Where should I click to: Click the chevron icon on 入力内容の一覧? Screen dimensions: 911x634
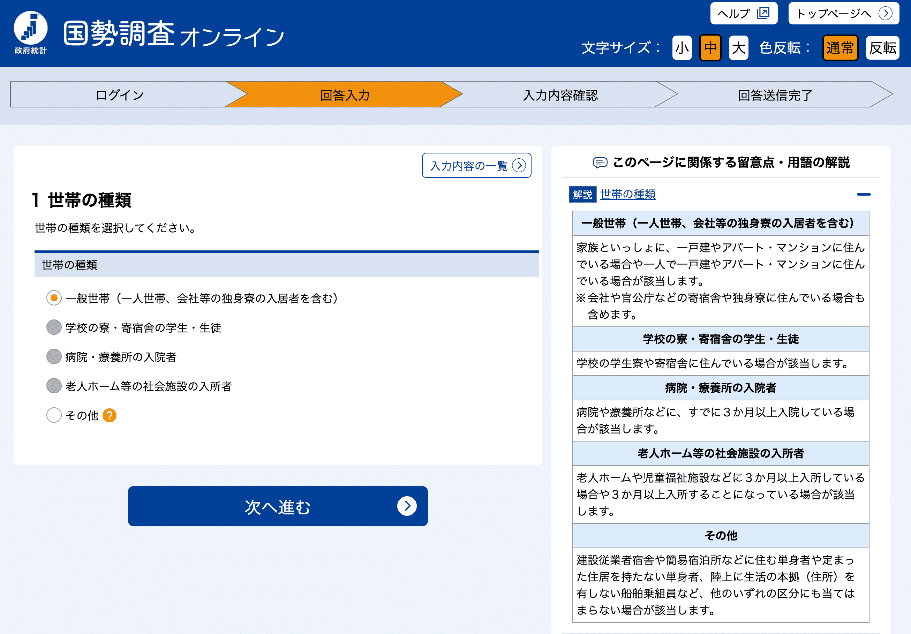click(519, 165)
